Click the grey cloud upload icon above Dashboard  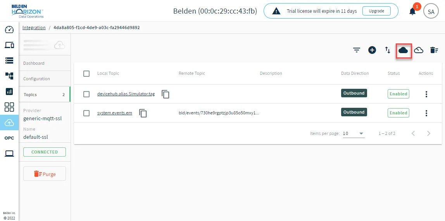(60, 45)
